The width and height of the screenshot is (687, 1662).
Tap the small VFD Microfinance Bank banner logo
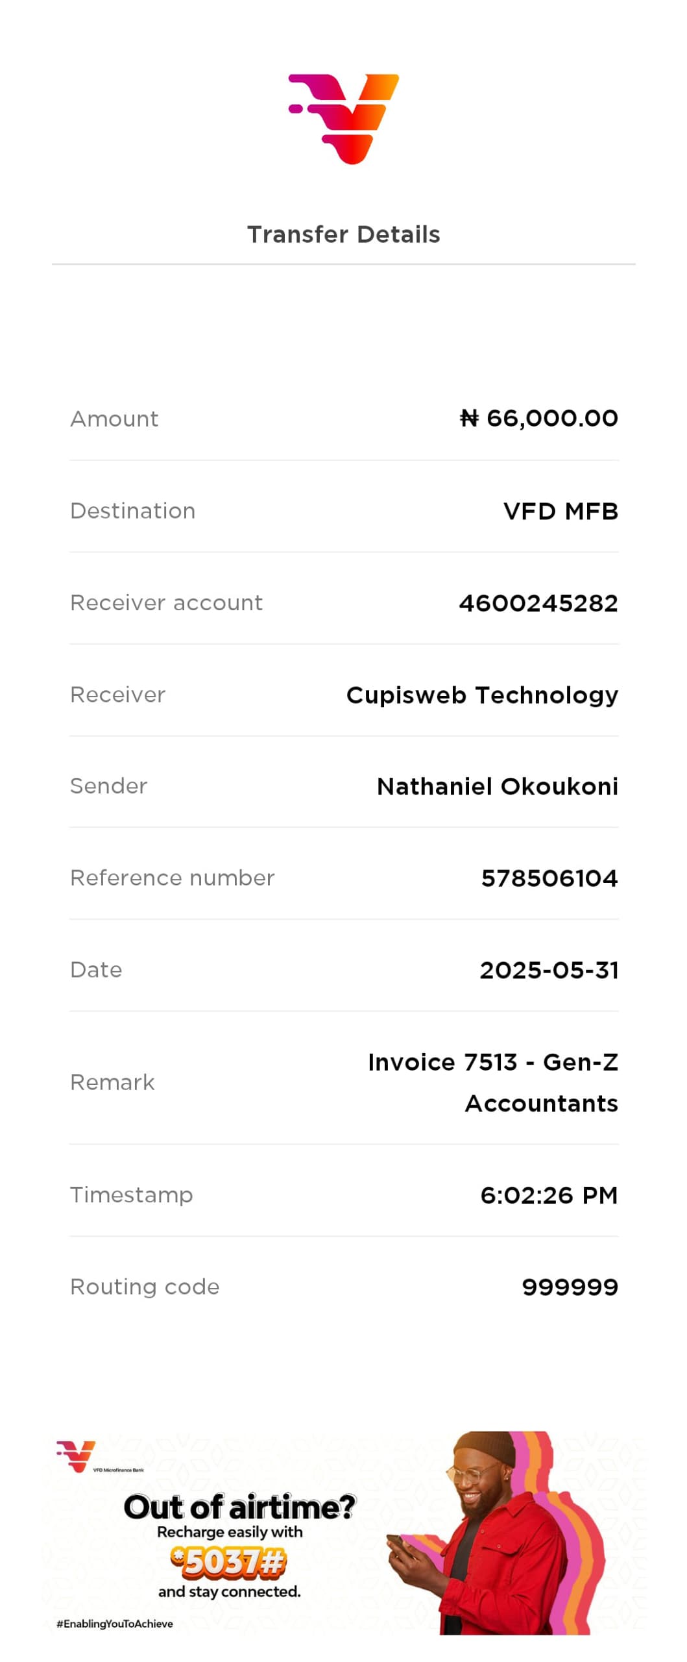99,1456
